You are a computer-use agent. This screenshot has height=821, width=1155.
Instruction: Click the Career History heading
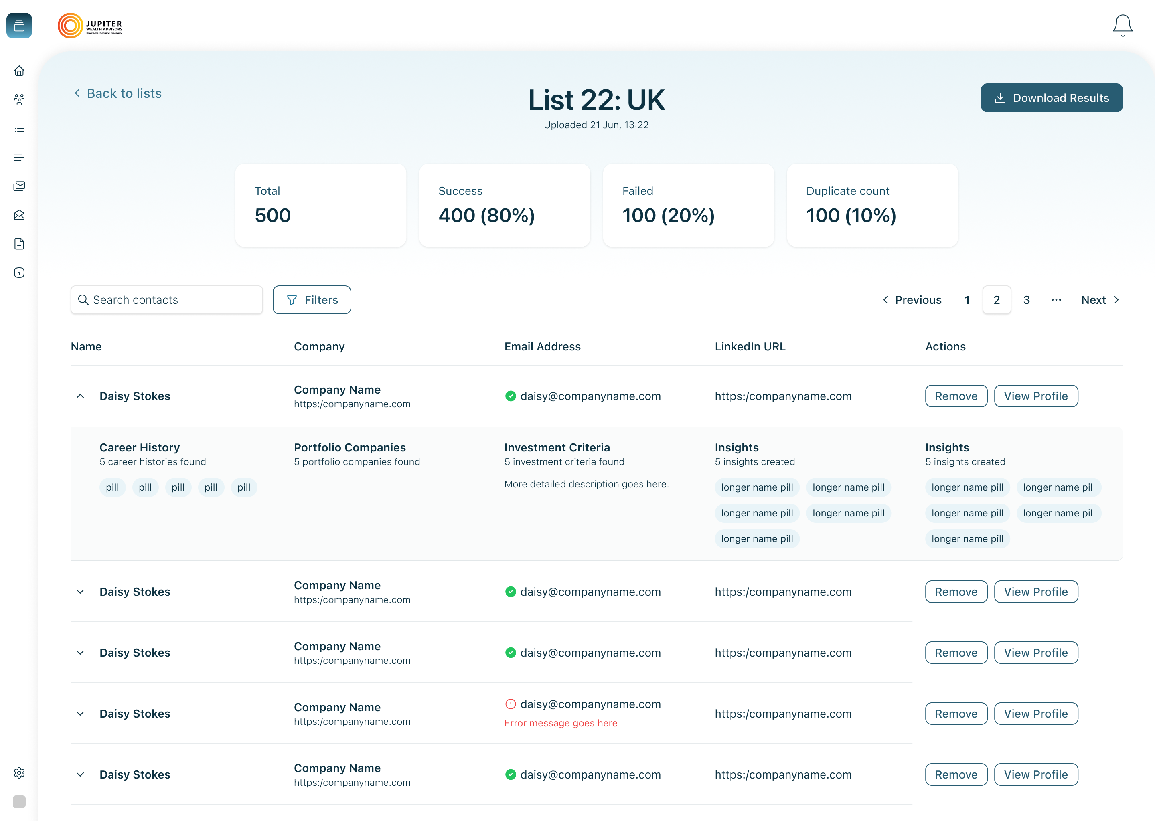[x=140, y=447]
